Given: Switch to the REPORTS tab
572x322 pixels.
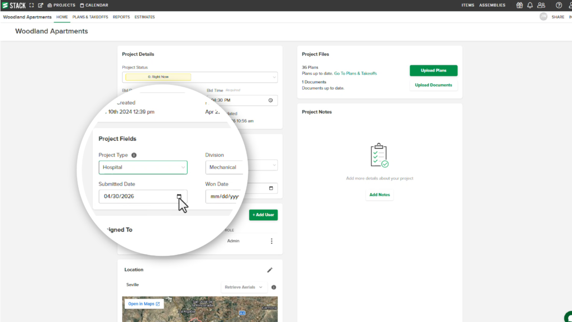Looking at the screenshot, I should click(x=121, y=17).
